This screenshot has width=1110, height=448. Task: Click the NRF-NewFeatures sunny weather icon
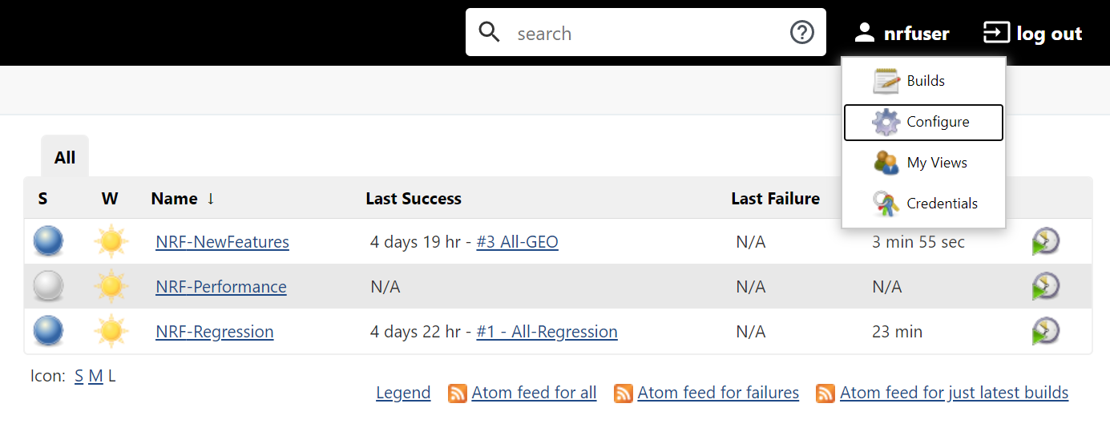111,241
